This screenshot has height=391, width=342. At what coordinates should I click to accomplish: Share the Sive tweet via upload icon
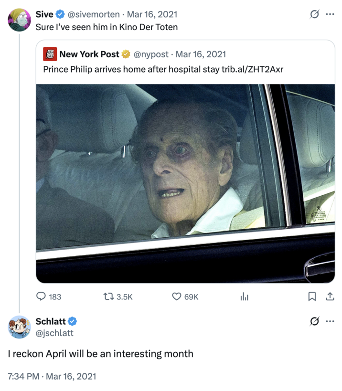[x=329, y=296]
